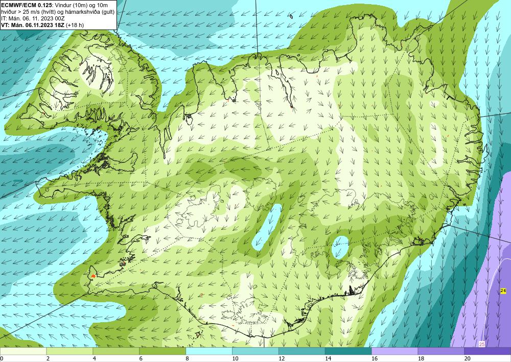Click the legend value '20'
The image size is (511, 362).
468,358
